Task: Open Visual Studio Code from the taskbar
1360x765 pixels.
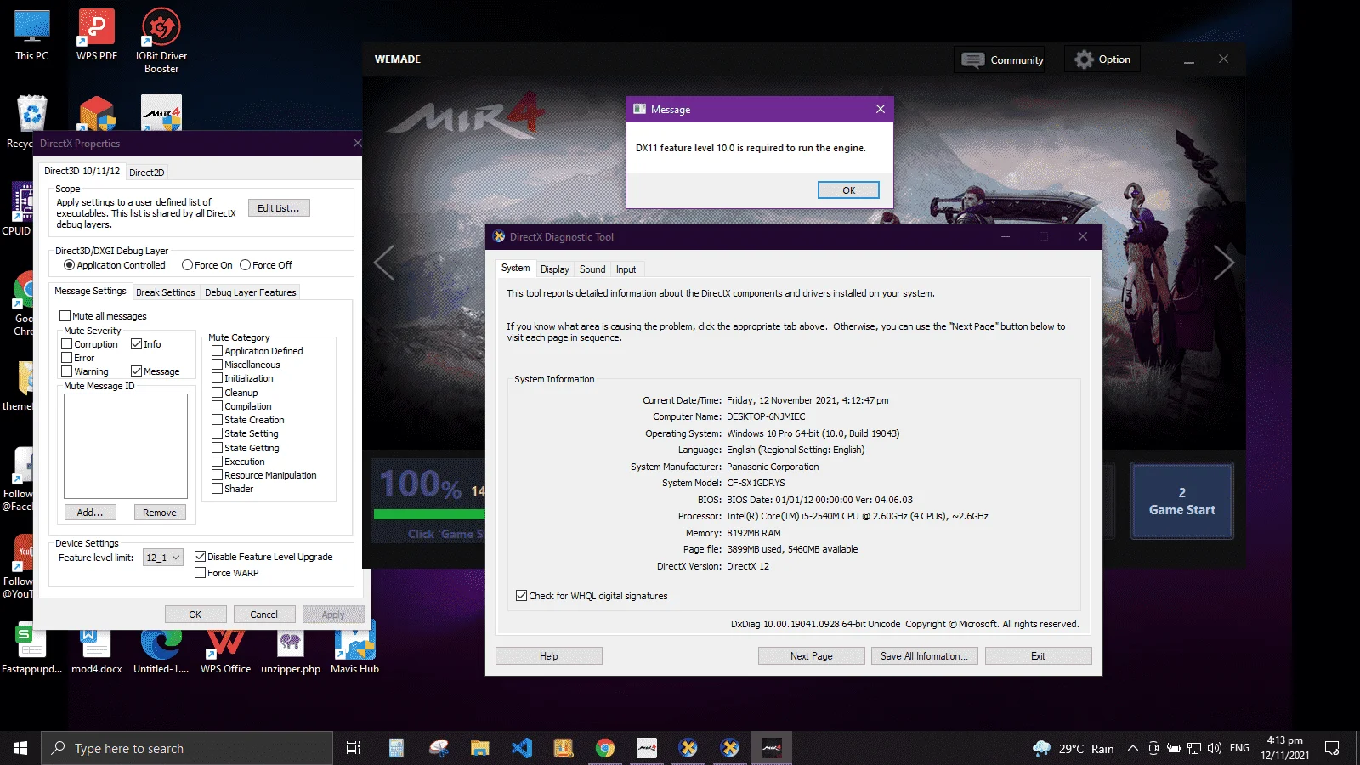Action: click(x=522, y=748)
